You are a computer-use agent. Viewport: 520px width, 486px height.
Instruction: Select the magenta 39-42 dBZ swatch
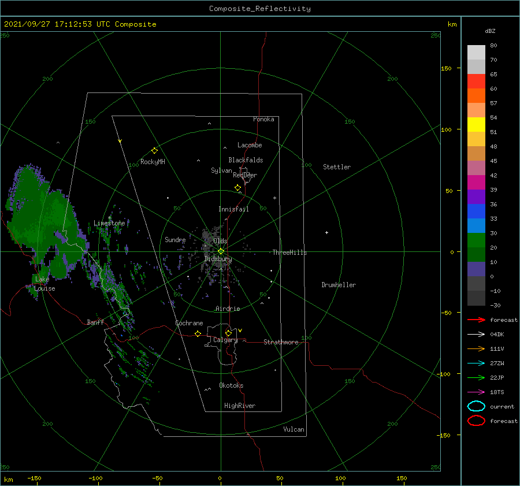point(476,183)
